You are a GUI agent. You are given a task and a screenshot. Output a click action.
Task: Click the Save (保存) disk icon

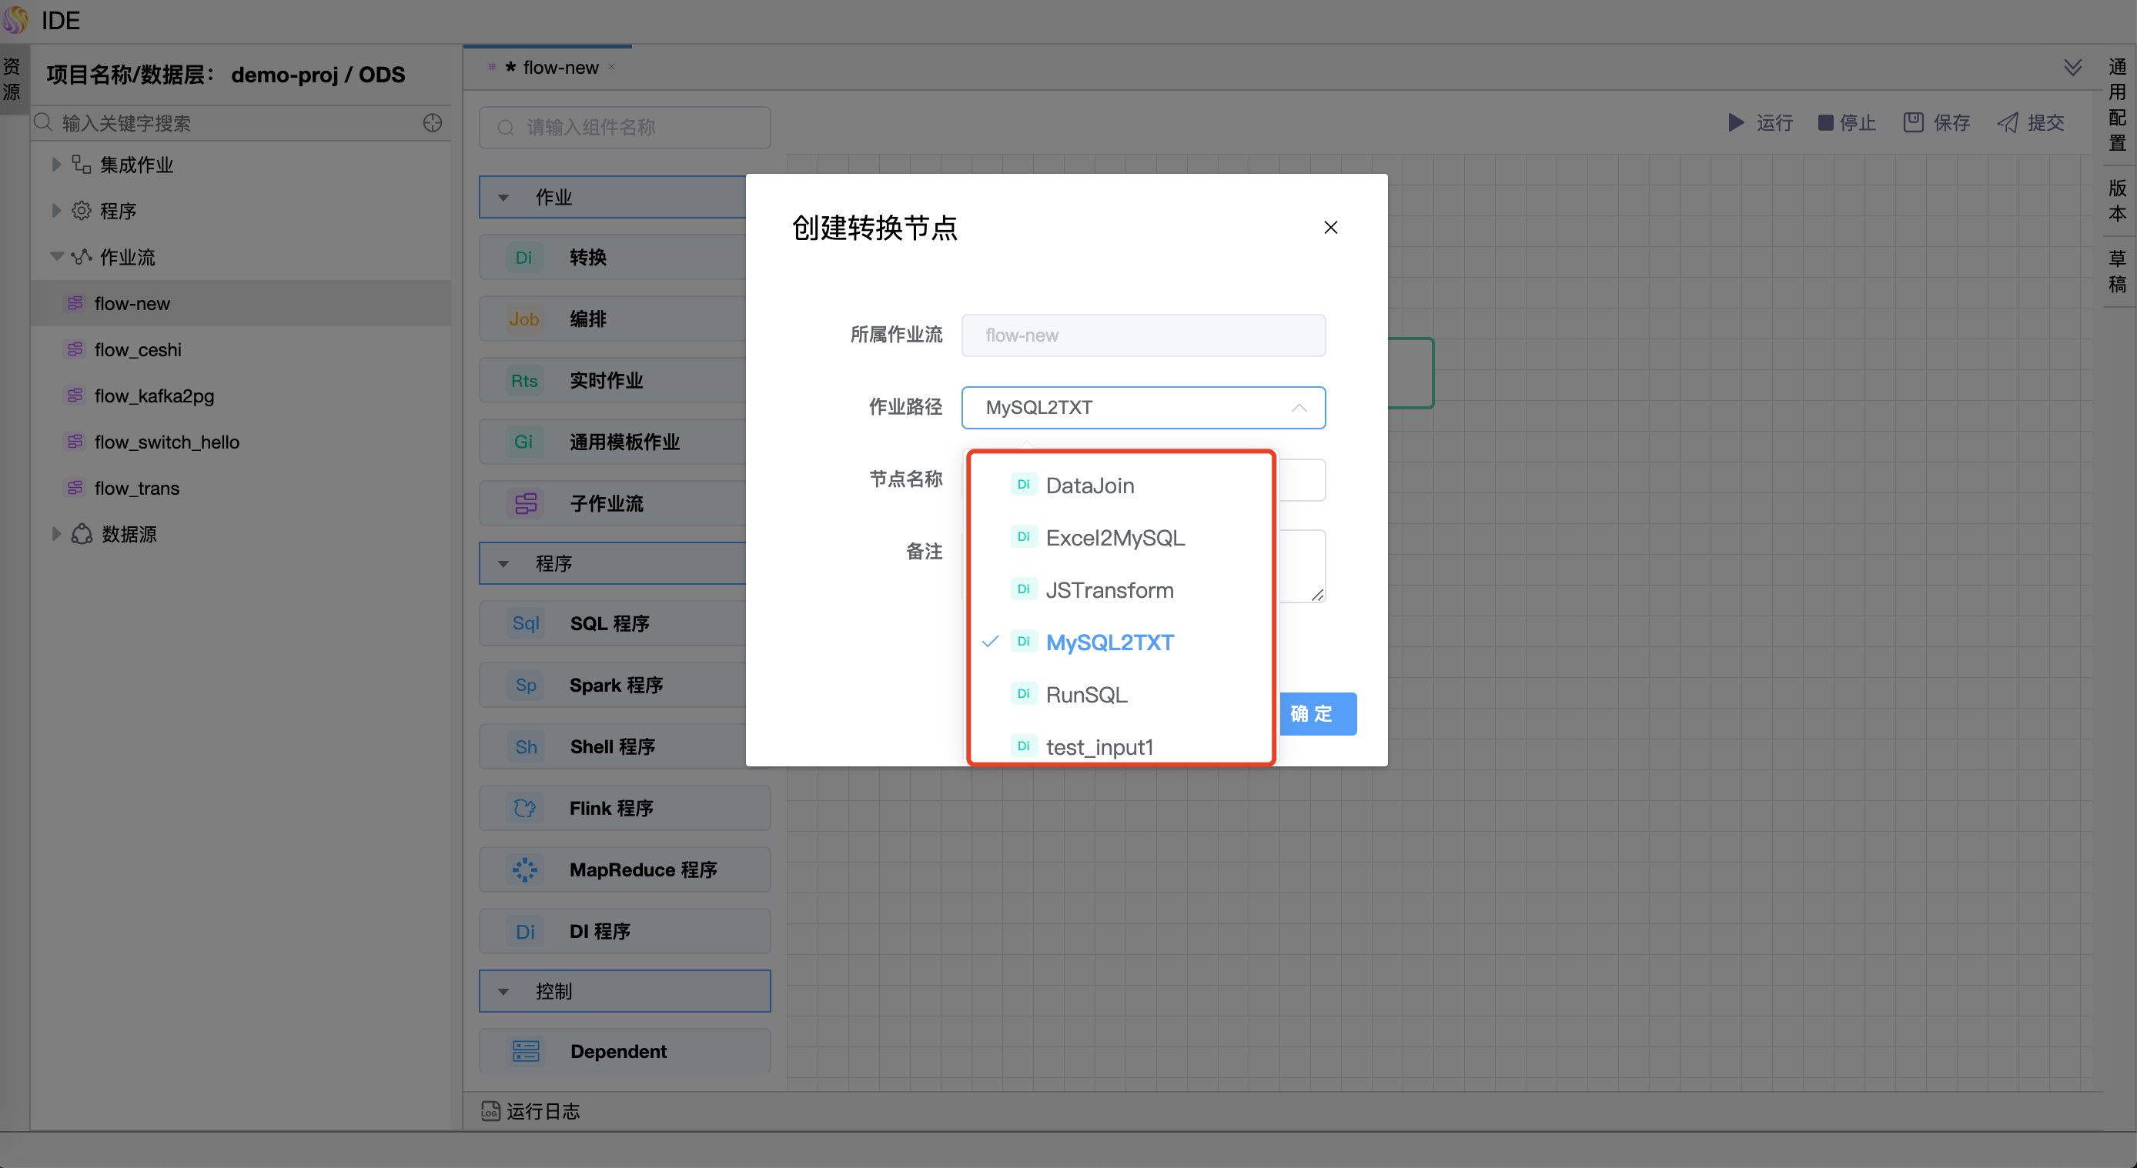(x=1913, y=122)
